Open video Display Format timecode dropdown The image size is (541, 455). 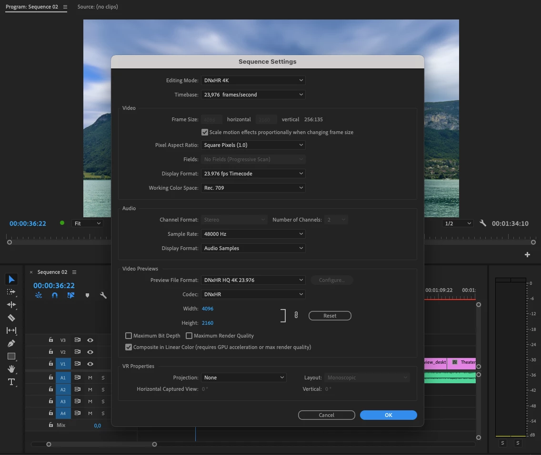(253, 174)
